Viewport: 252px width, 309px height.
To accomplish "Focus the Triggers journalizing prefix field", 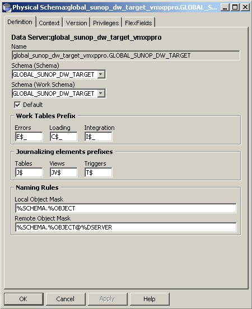I will [x=99, y=172].
